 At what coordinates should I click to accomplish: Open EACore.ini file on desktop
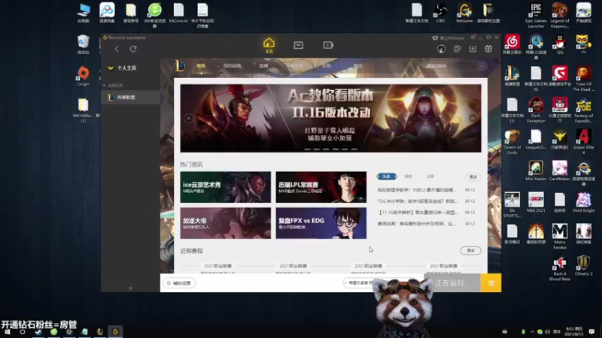point(178,13)
